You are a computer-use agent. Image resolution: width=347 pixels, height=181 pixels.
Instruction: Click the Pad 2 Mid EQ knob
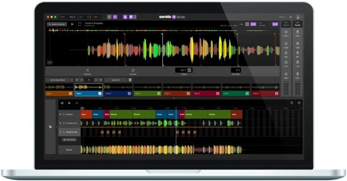click(x=286, y=53)
